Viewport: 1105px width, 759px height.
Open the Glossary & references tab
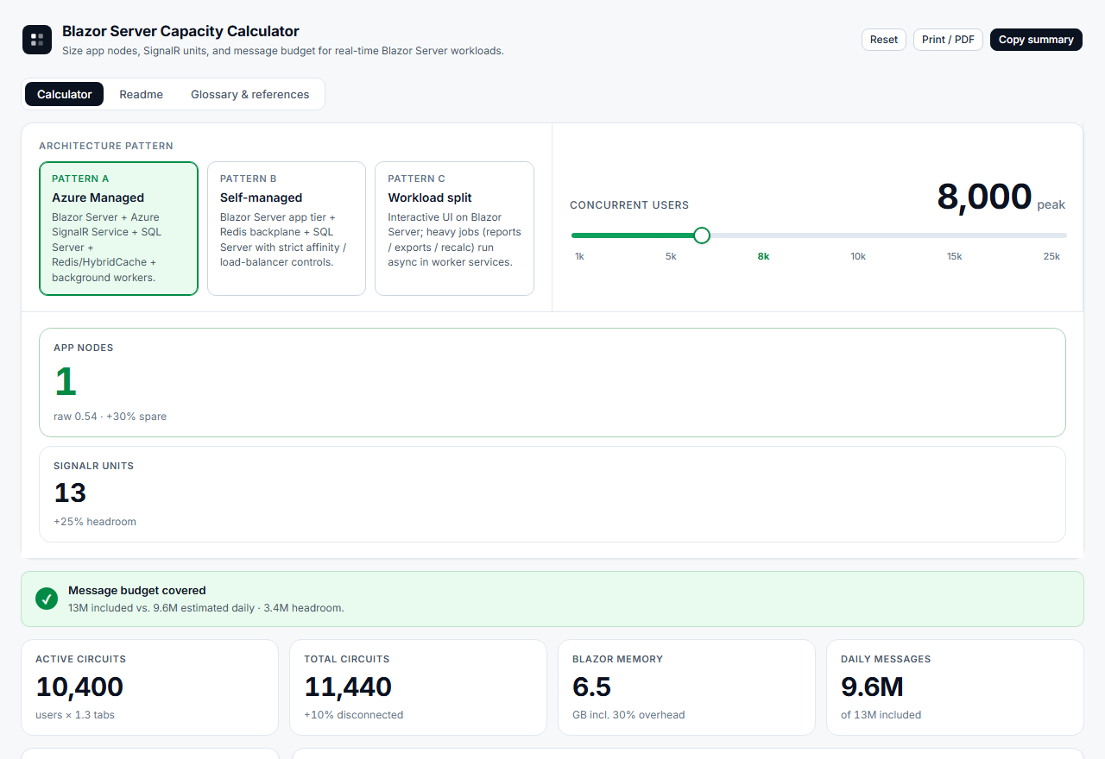point(249,94)
